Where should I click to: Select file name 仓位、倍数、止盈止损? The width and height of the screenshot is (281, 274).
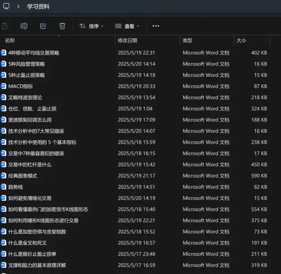[32, 109]
